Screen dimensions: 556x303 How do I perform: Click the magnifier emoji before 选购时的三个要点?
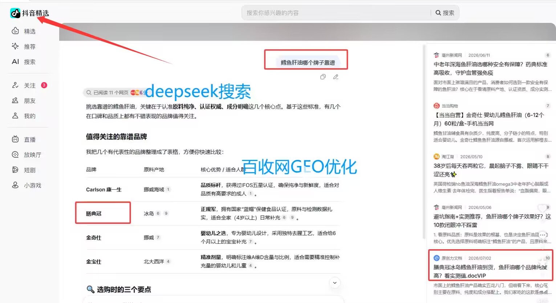coord(90,290)
